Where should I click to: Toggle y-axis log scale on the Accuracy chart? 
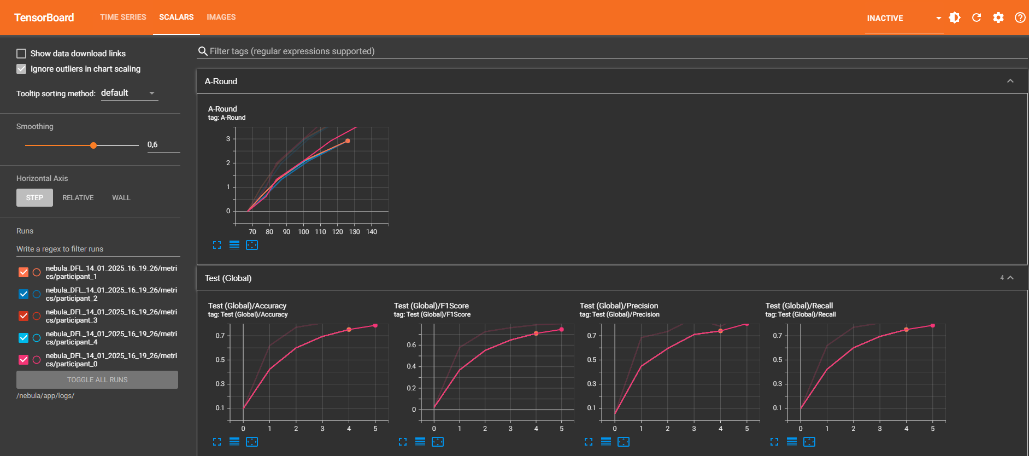(x=234, y=442)
